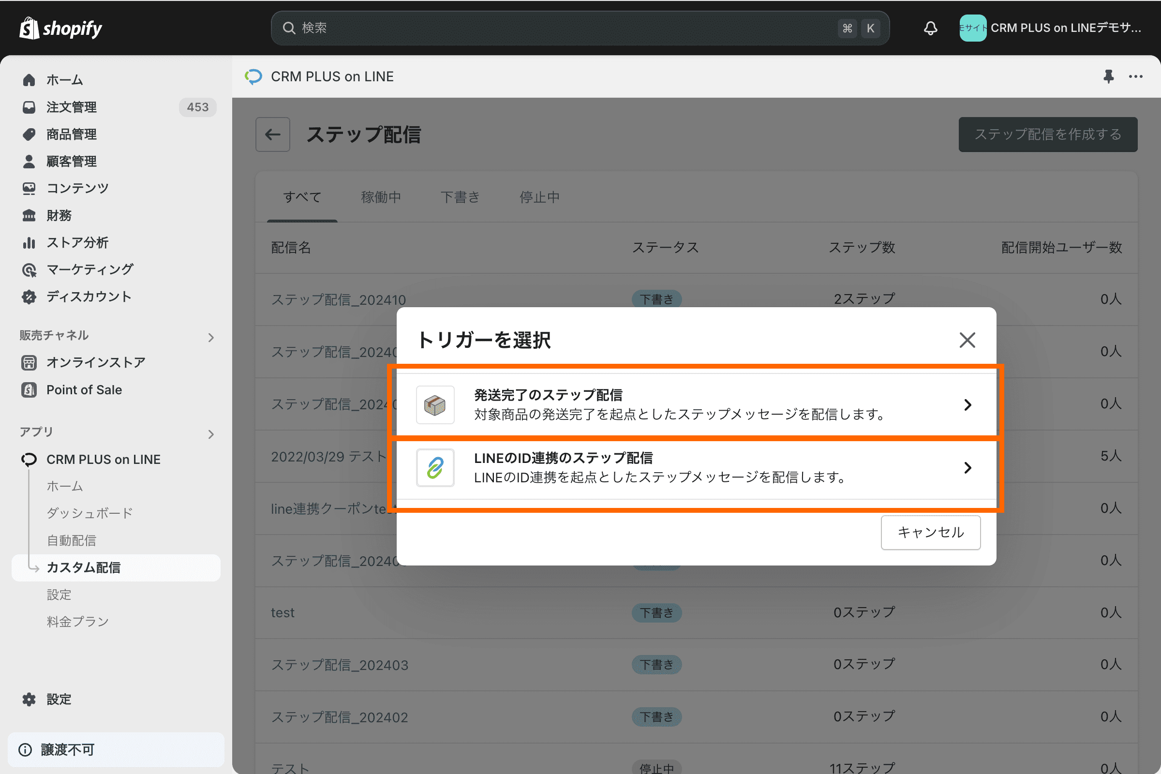Click the ステップ配信を作成する button
Image resolution: width=1161 pixels, height=774 pixels.
[1047, 134]
